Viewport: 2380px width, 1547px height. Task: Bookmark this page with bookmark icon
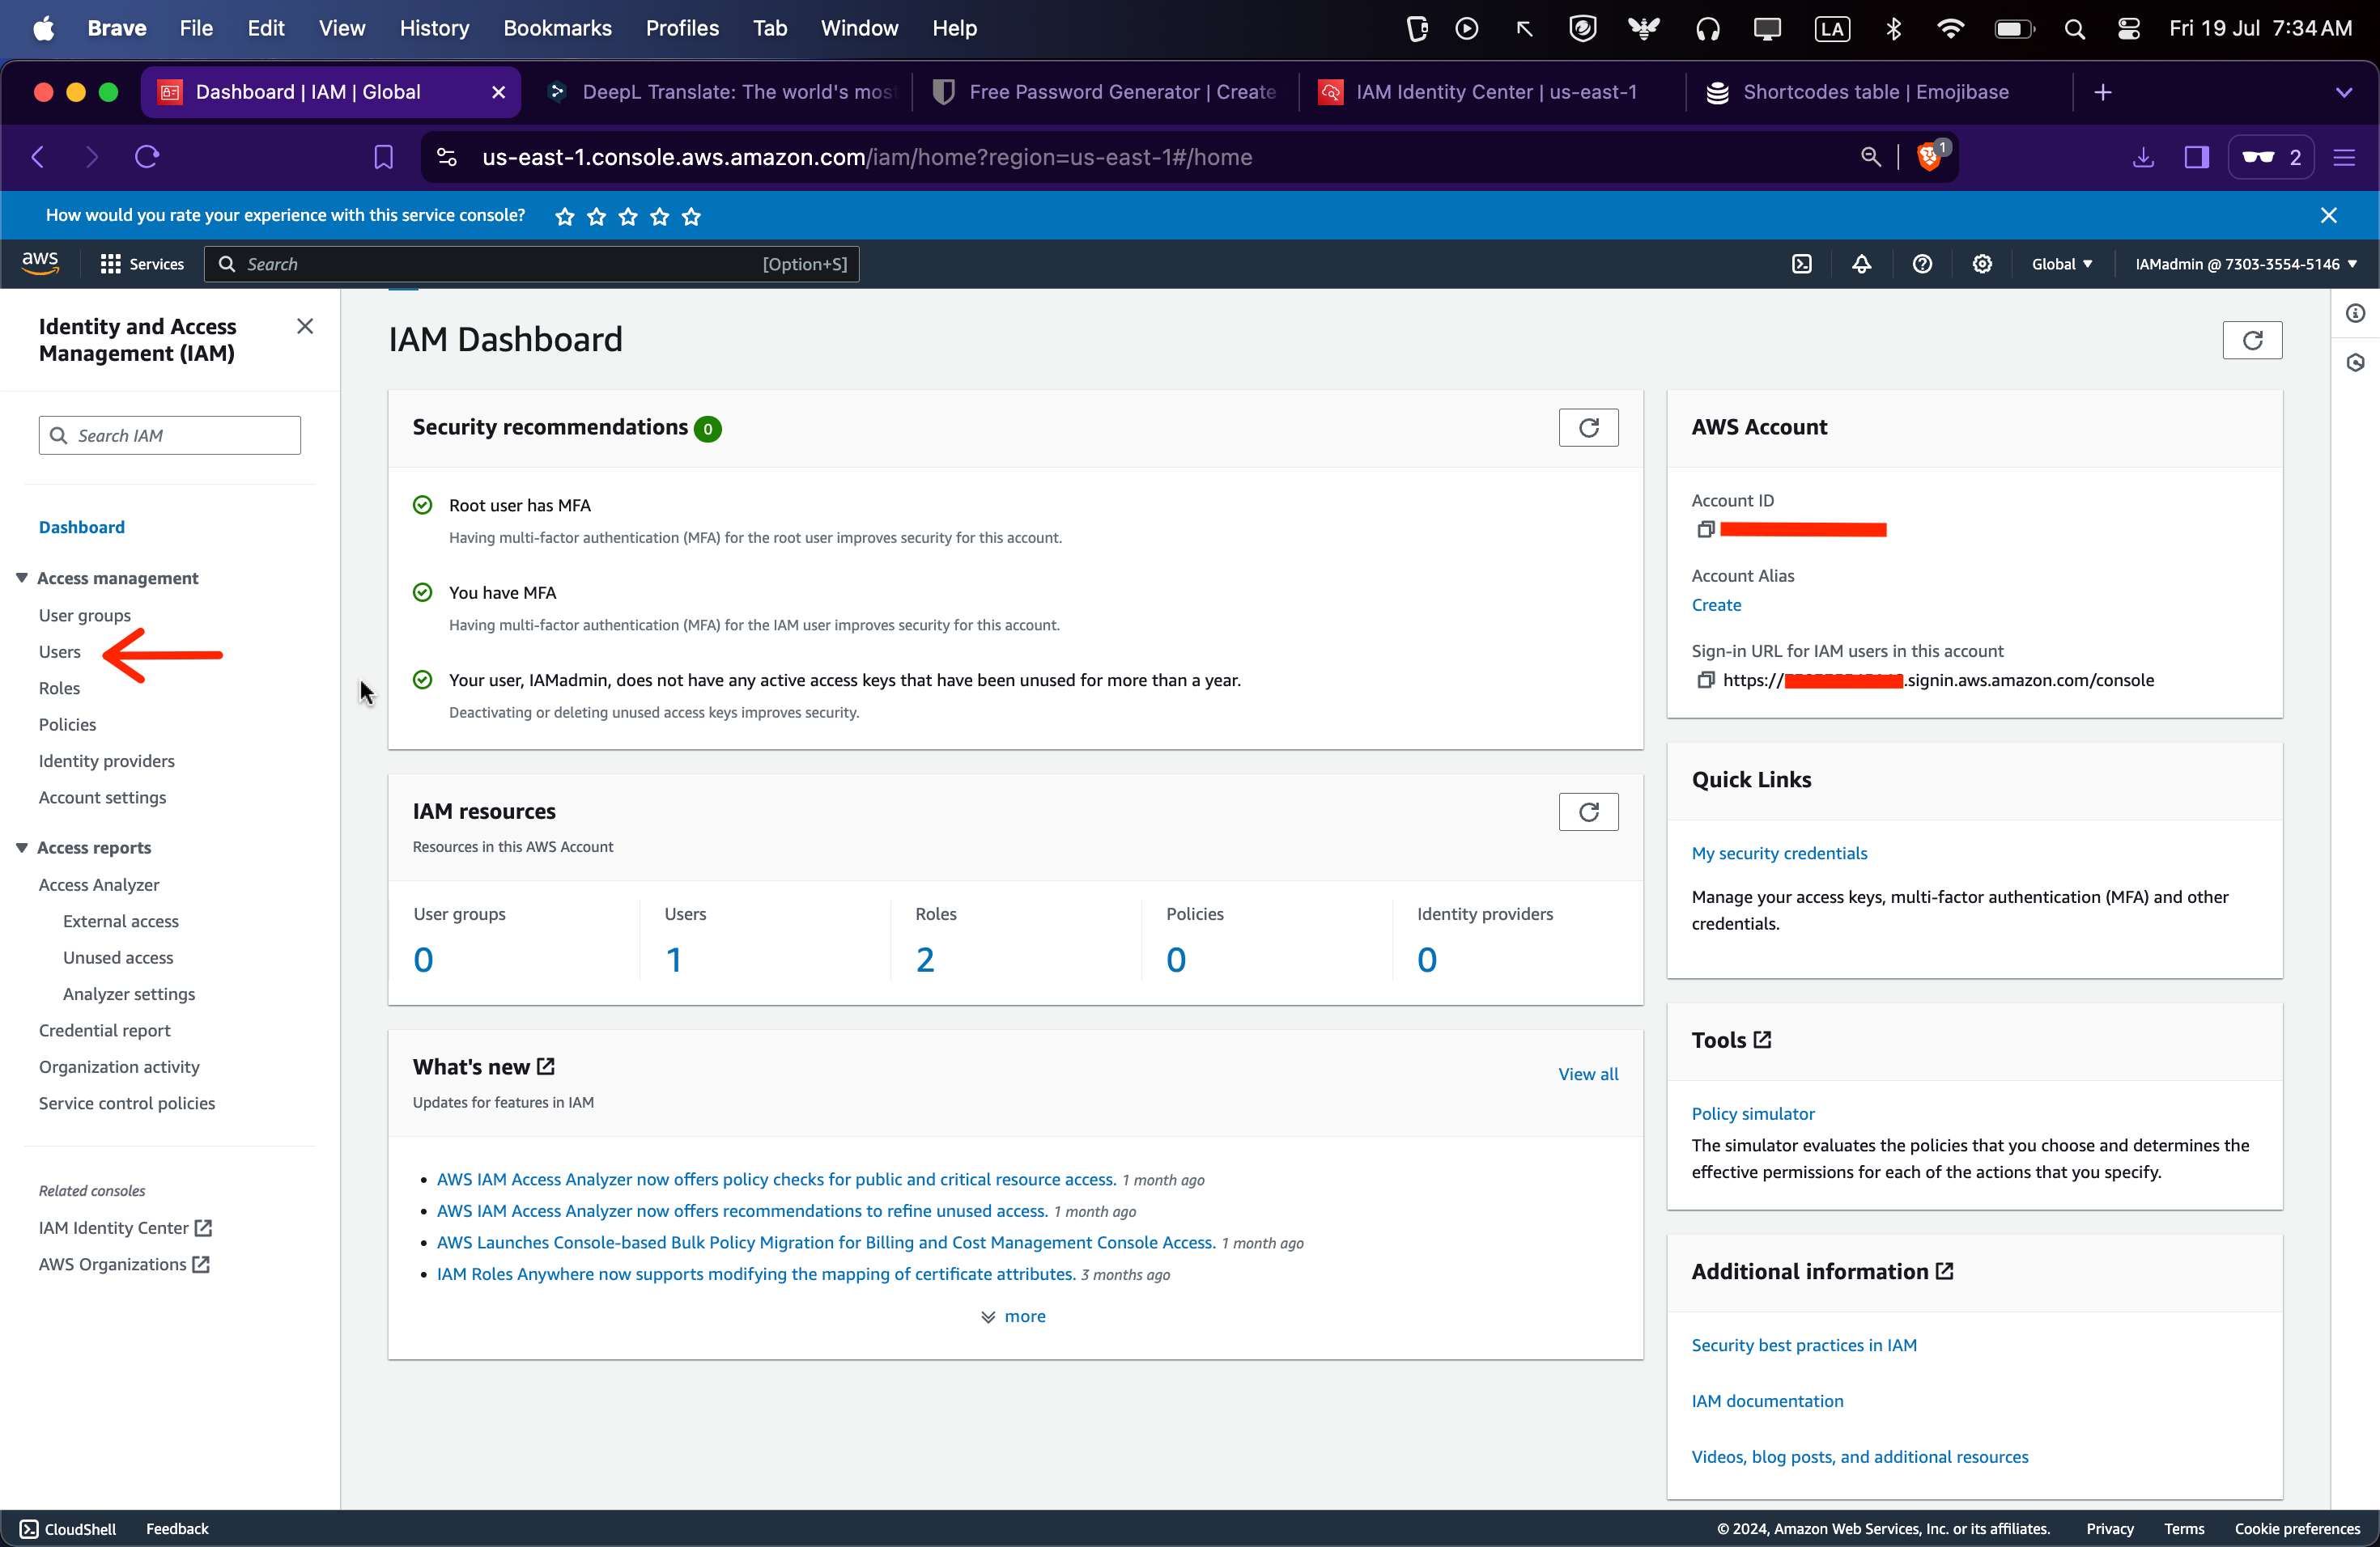(383, 157)
